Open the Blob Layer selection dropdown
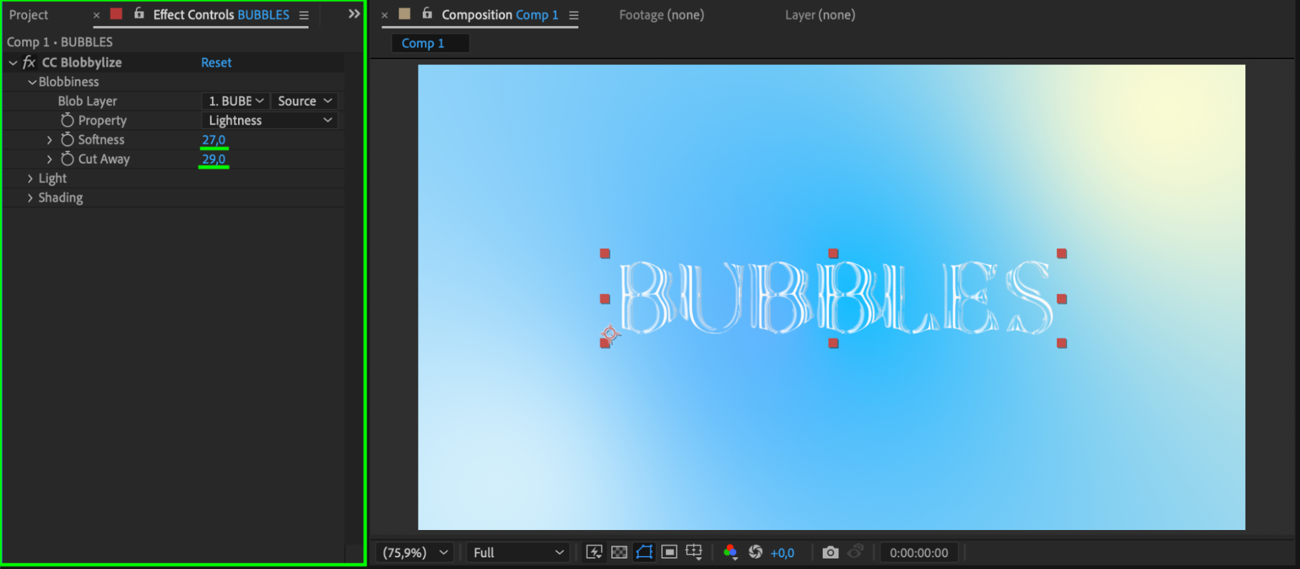The width and height of the screenshot is (1300, 569). coord(235,101)
